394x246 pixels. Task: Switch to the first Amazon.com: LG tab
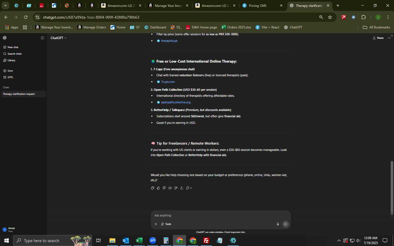tap(121, 5)
